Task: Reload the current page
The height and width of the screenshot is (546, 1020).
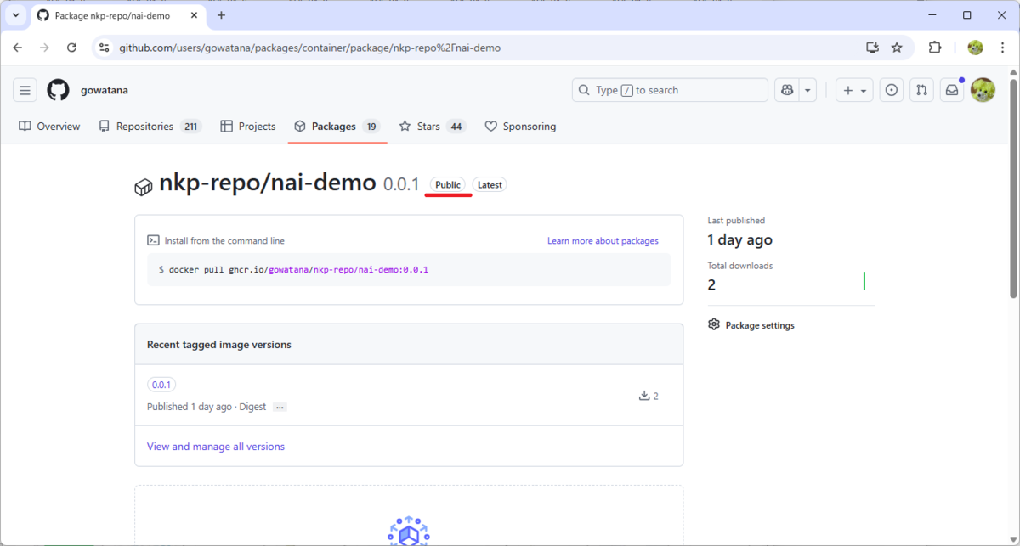Action: coord(72,48)
